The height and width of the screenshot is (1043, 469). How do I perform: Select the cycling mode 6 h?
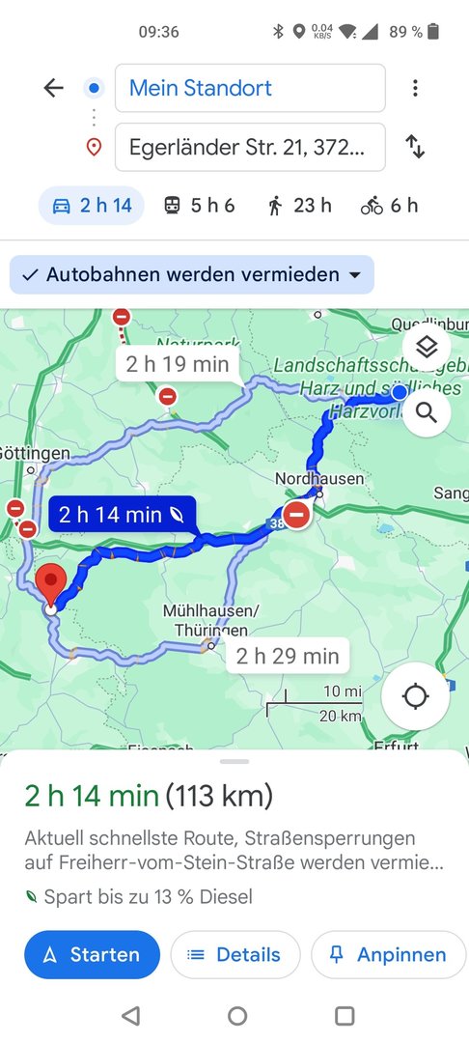pos(389,206)
